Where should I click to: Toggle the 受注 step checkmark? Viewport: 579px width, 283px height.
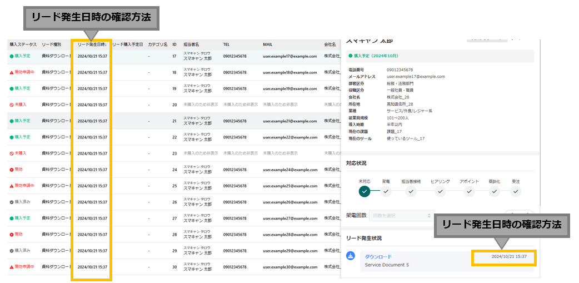tap(516, 191)
